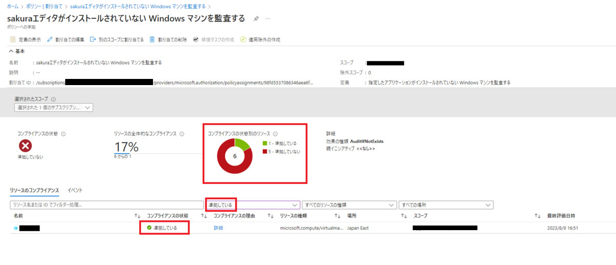Open 適用除外の作成 command

point(260,39)
